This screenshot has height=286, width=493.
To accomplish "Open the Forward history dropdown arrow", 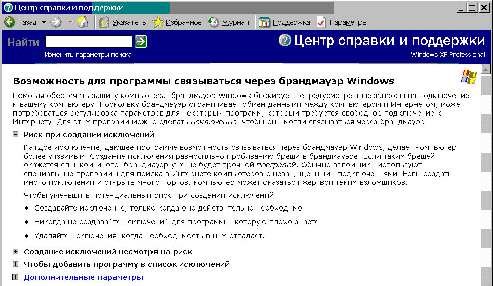I will tap(71, 22).
